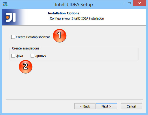
Task: Enable the Create Desktop shortcut checkbox
Action: pos(13,37)
